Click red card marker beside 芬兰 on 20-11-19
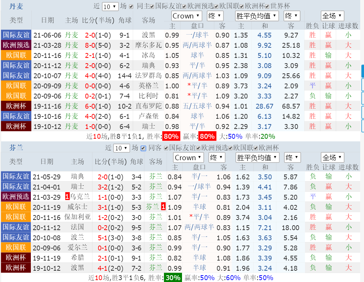 164,207
